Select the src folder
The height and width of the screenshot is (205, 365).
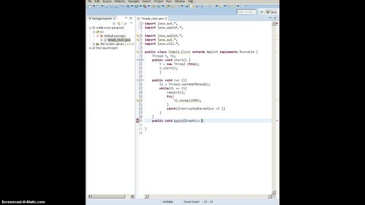(102, 32)
